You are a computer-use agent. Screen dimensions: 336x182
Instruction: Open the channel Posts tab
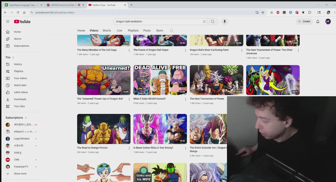147,31
